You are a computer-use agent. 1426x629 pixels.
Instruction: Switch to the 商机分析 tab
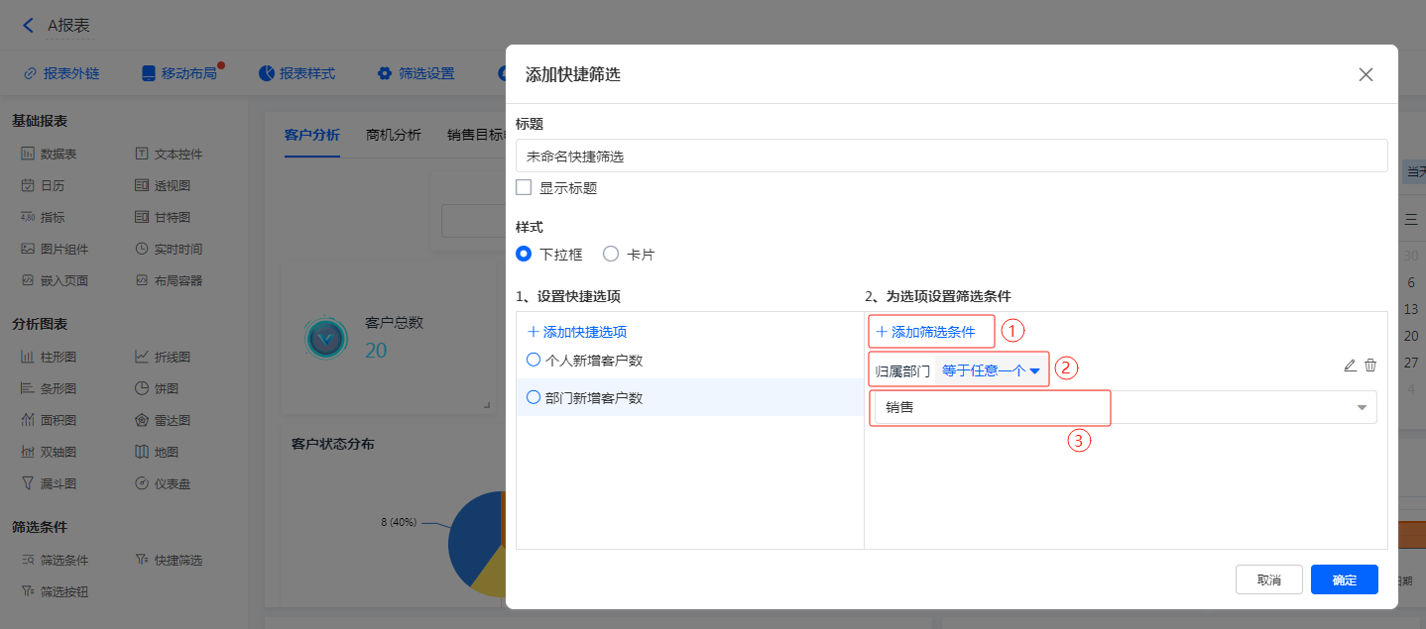click(x=393, y=135)
